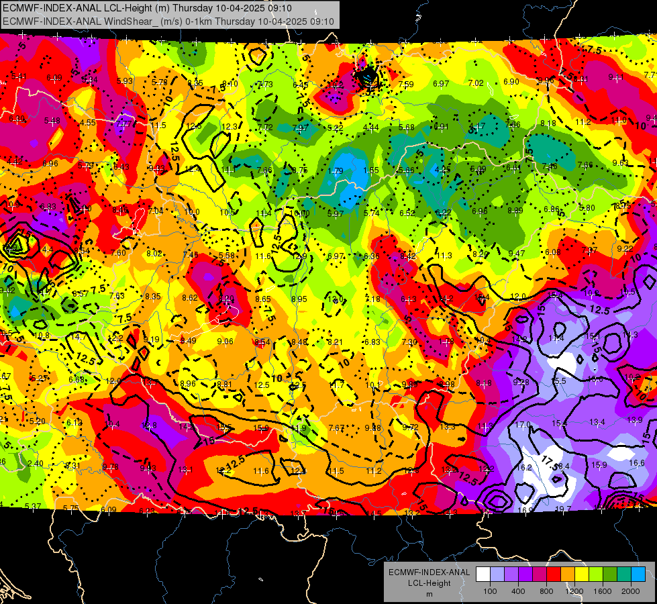Click the wind shear value '9.06'
This screenshot has width=657, height=604.
pyautogui.click(x=225, y=341)
